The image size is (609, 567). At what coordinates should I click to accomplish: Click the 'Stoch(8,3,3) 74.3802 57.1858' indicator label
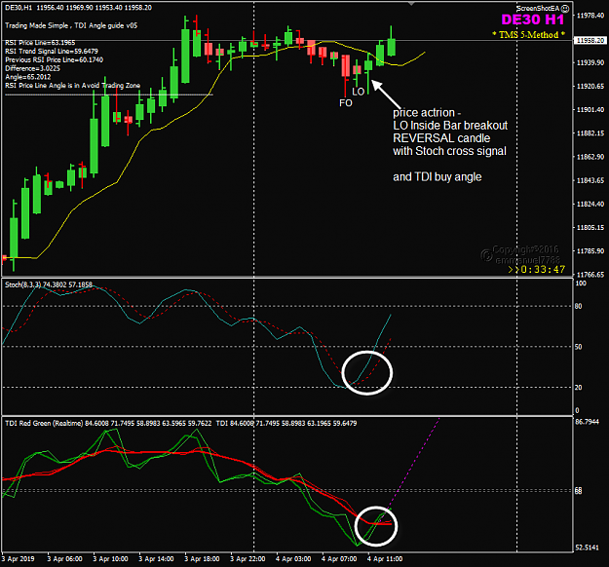pos(49,284)
